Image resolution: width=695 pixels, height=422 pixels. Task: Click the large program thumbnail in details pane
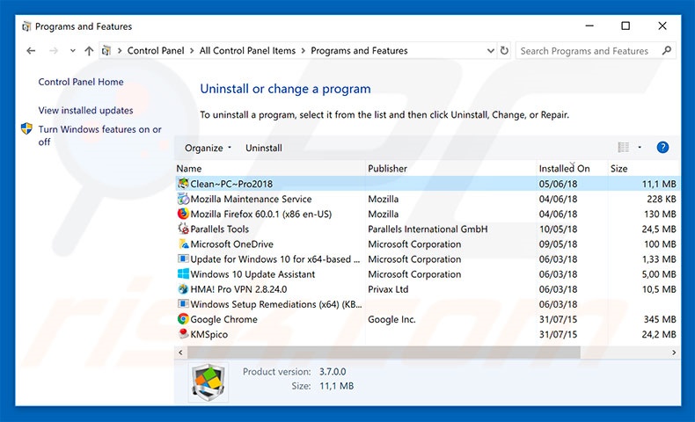pyautogui.click(x=208, y=382)
